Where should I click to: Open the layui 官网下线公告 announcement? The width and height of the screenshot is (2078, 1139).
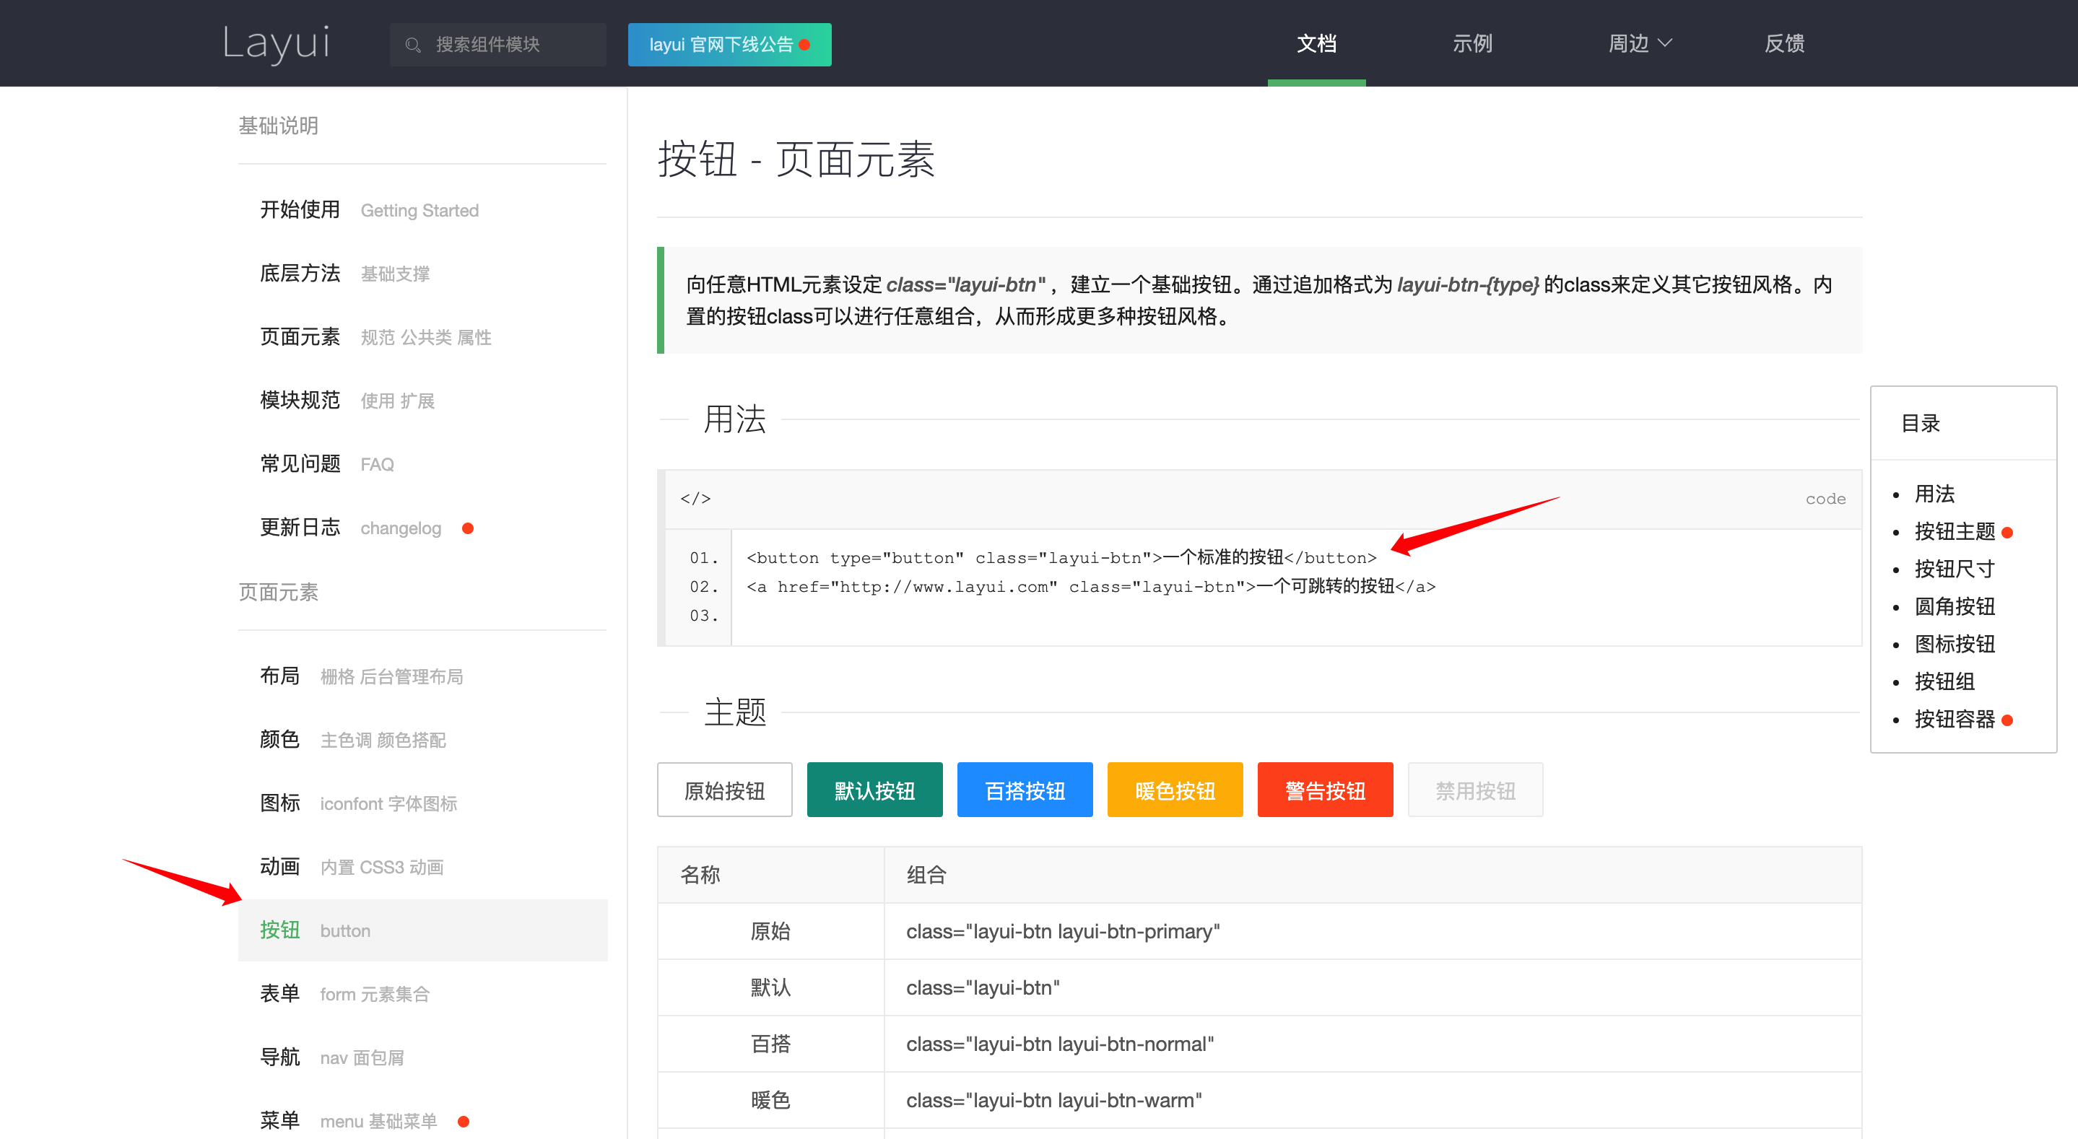click(x=729, y=44)
